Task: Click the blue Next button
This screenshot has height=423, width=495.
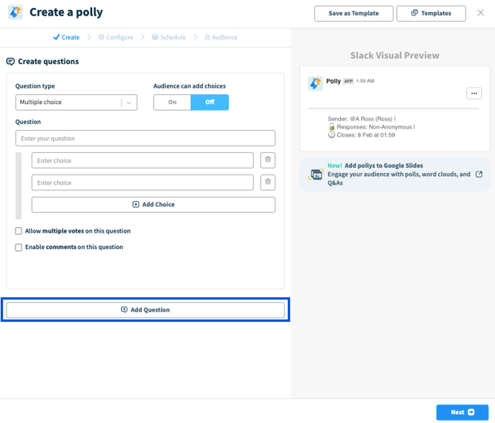Action: click(462, 412)
